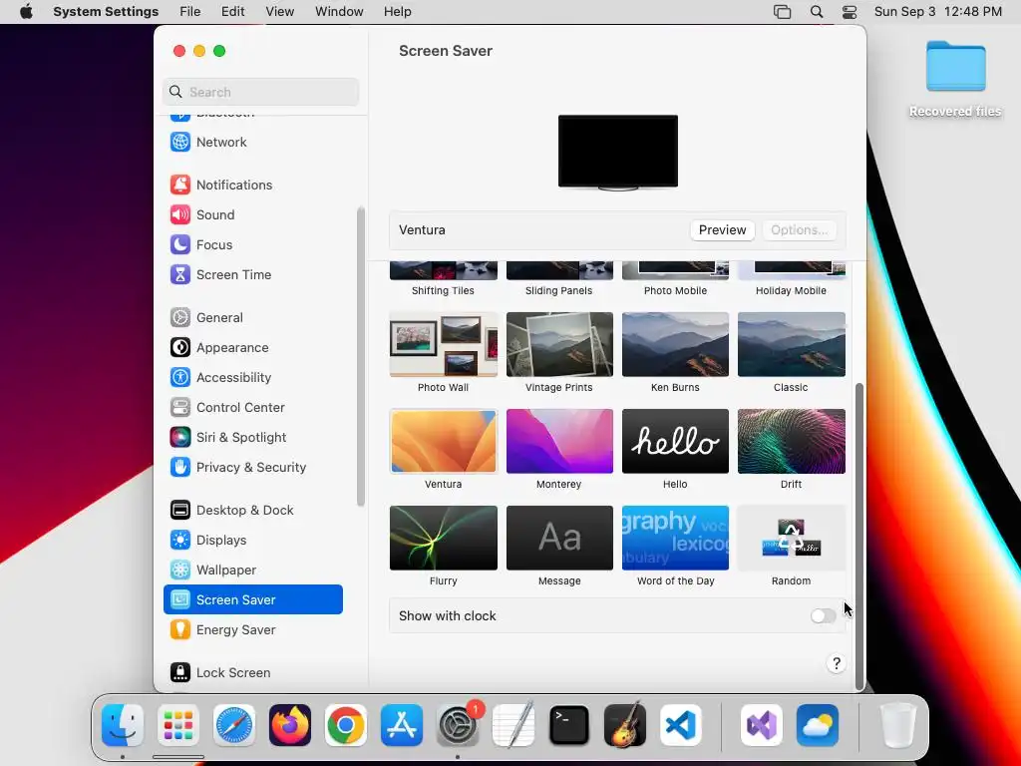Click the screen saver list scrollbar

[859, 536]
